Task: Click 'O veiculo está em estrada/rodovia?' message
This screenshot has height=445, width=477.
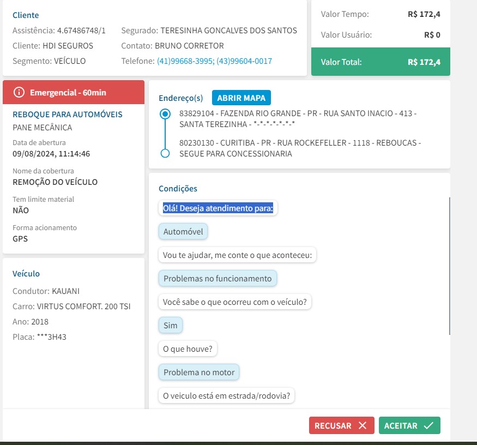Action: [x=226, y=396]
